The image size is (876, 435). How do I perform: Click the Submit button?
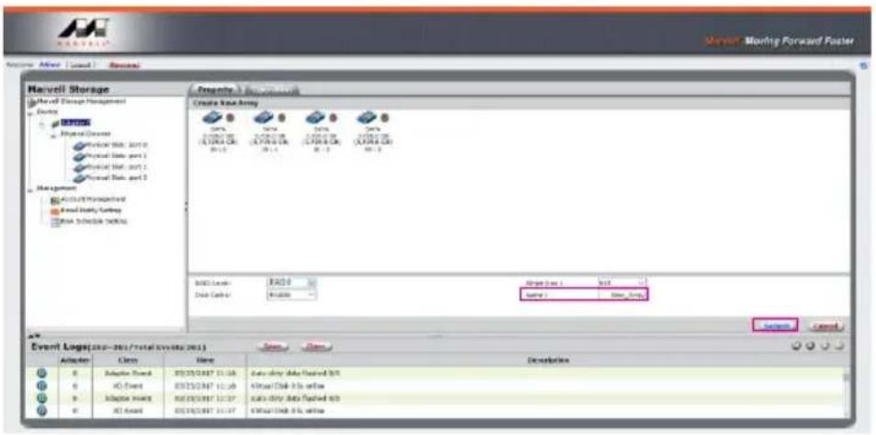(x=776, y=326)
